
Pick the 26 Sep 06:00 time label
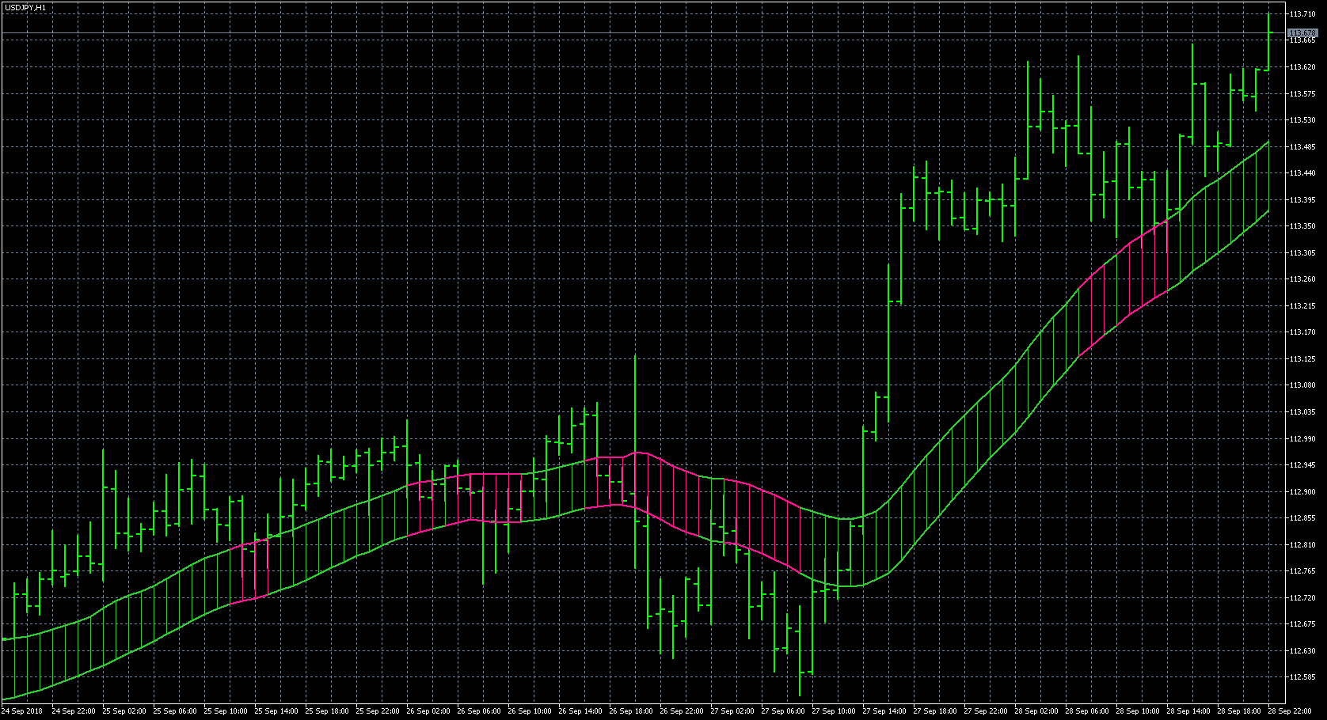(479, 711)
